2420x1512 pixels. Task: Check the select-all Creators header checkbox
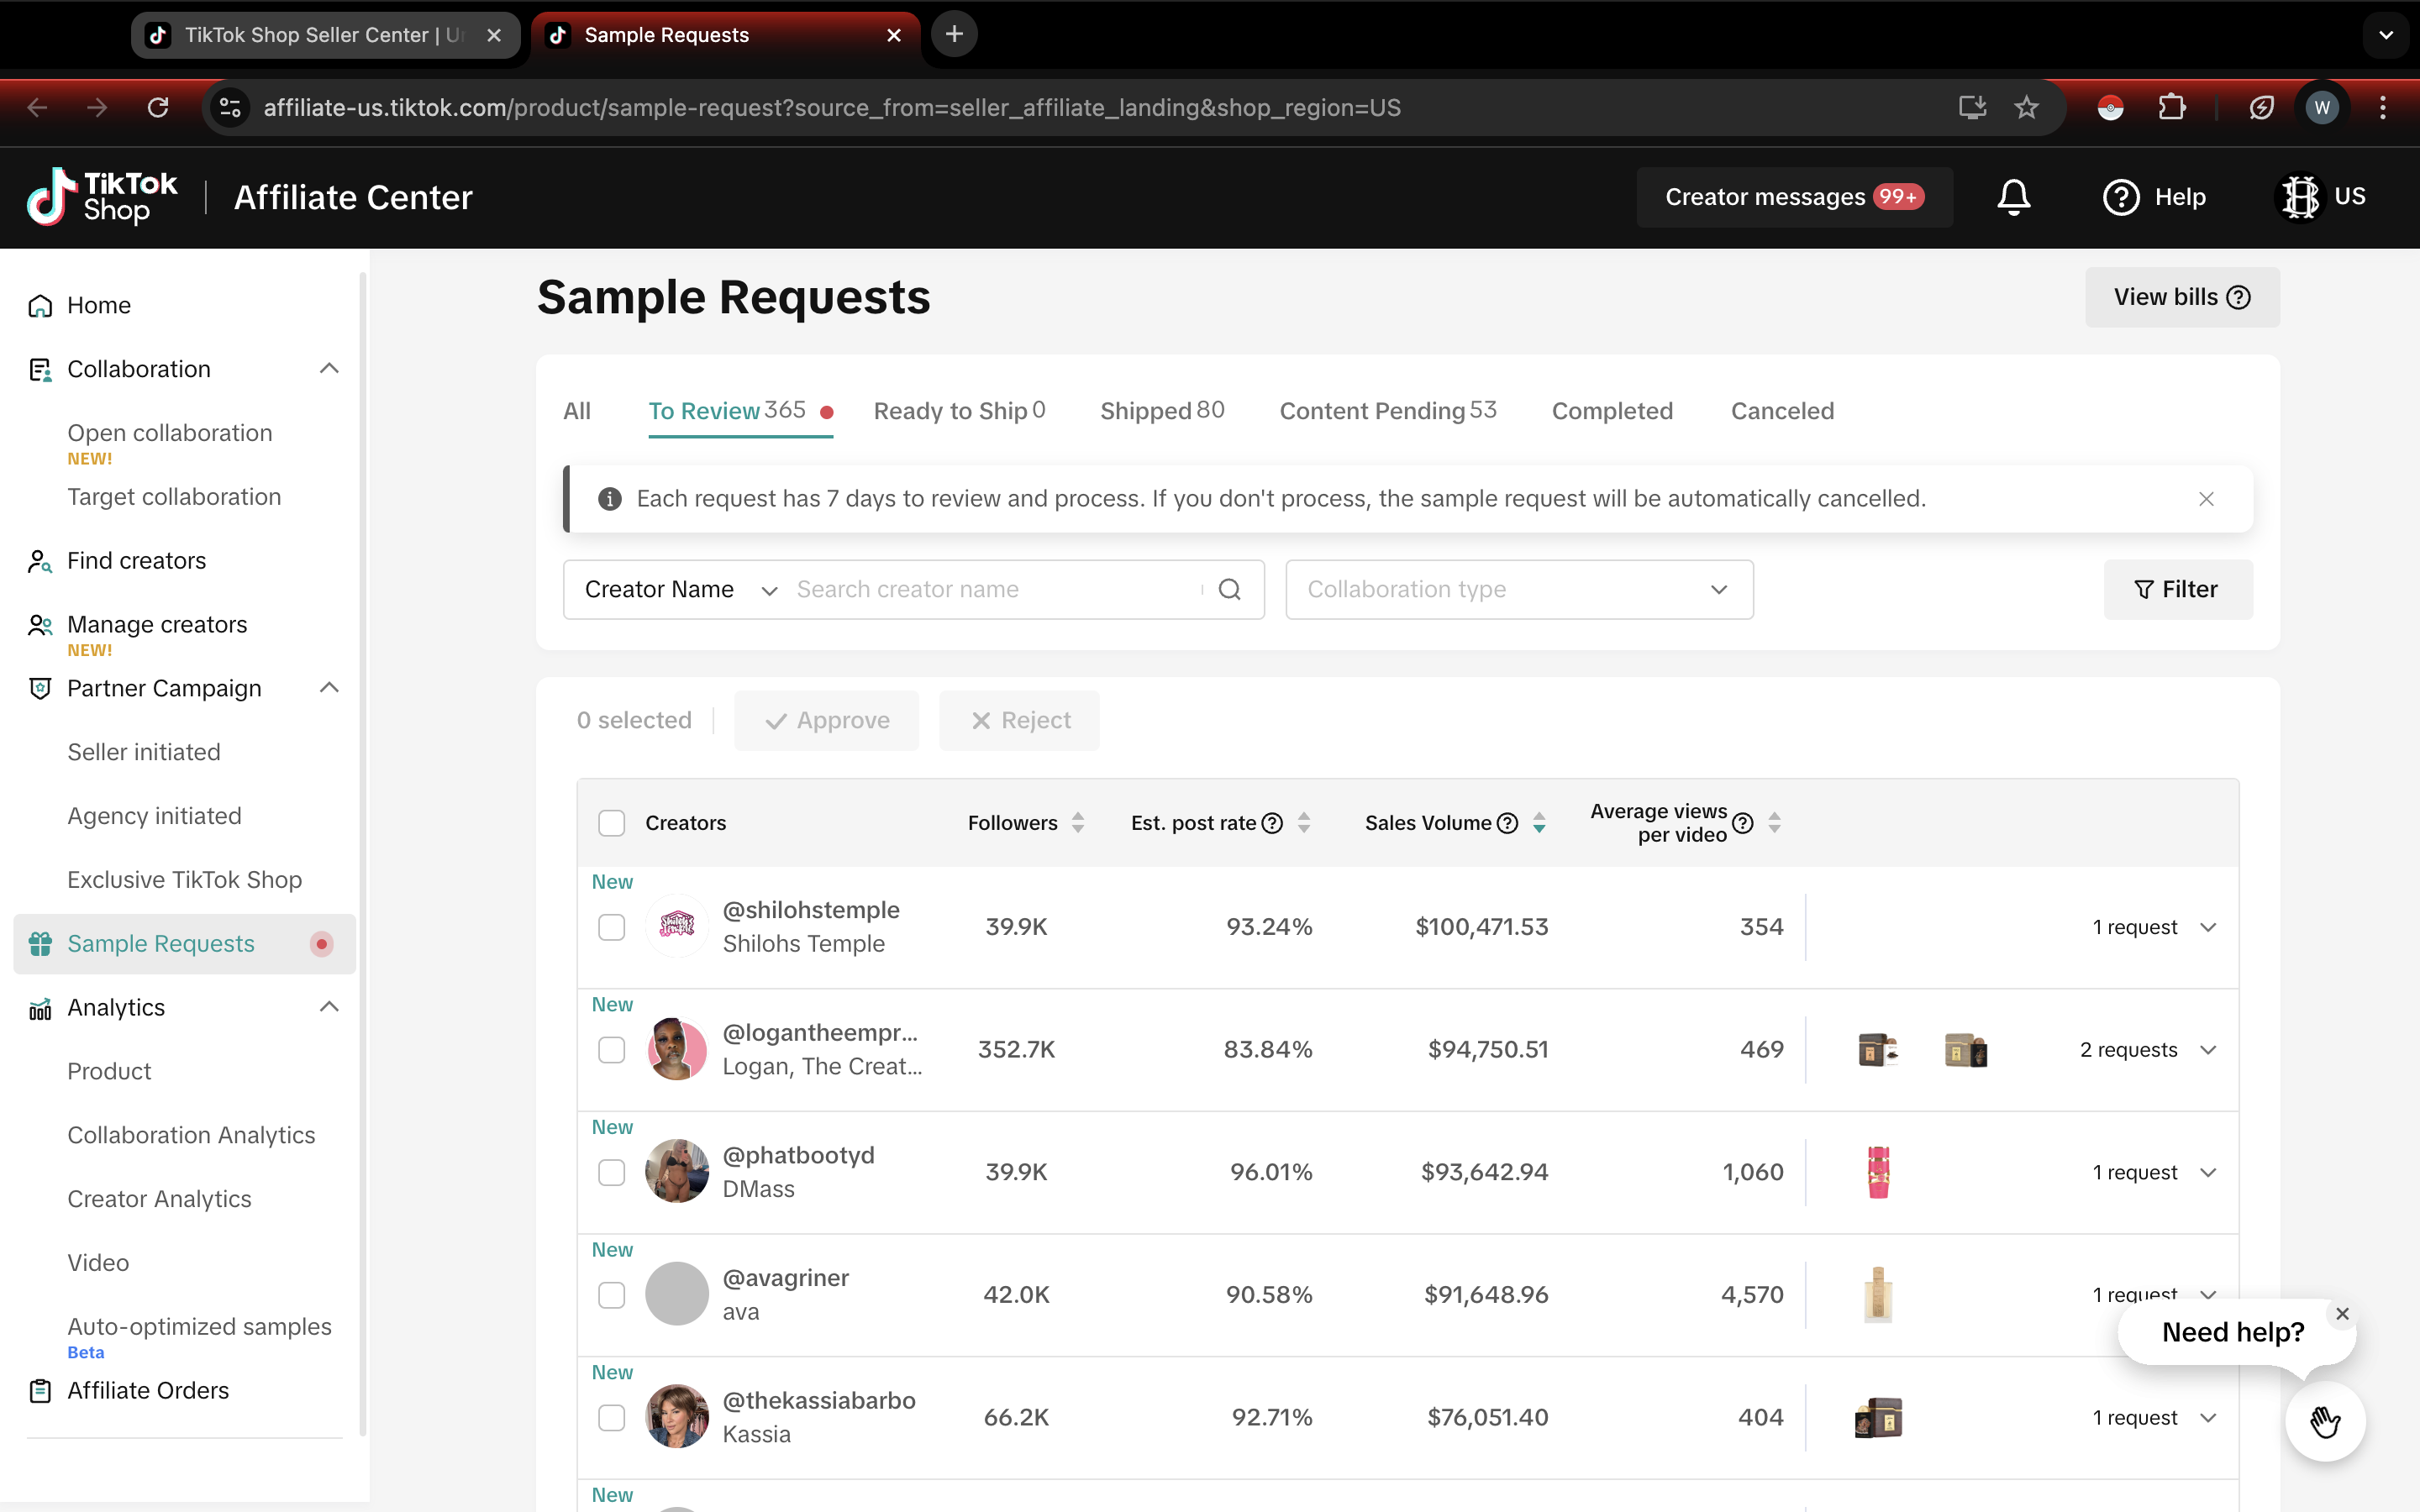pos(611,823)
